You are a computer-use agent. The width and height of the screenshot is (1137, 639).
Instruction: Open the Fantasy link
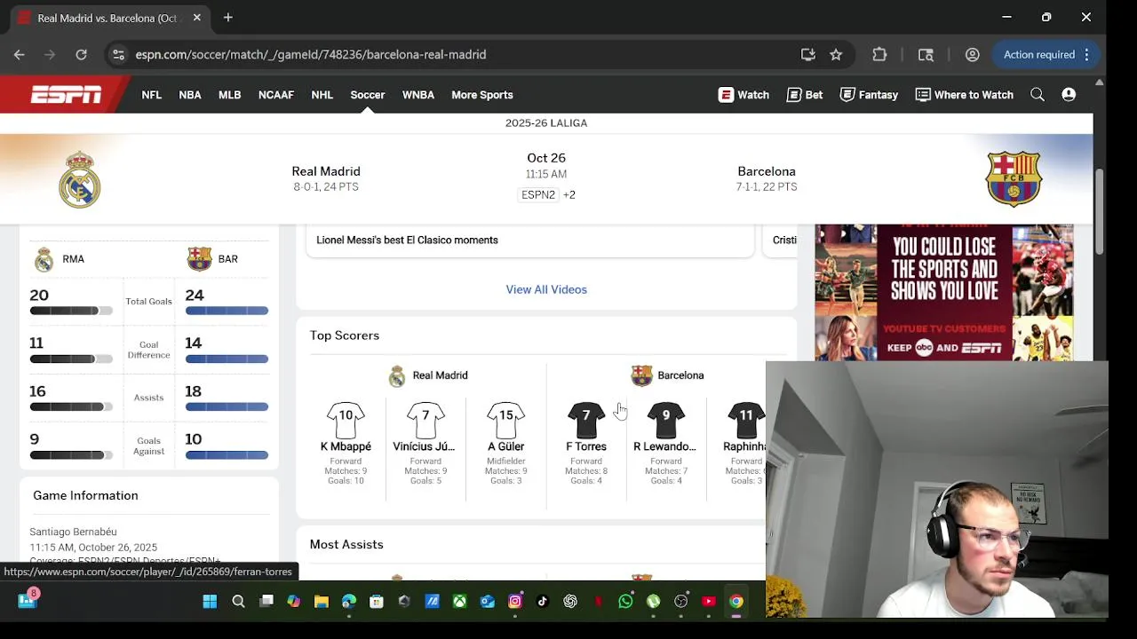click(x=869, y=95)
